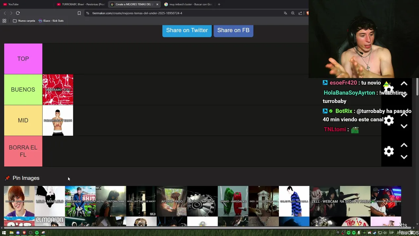Select HEPA - SINTONIZAME thumbnail
This screenshot has height=236, width=419.
pyautogui.click(x=111, y=201)
